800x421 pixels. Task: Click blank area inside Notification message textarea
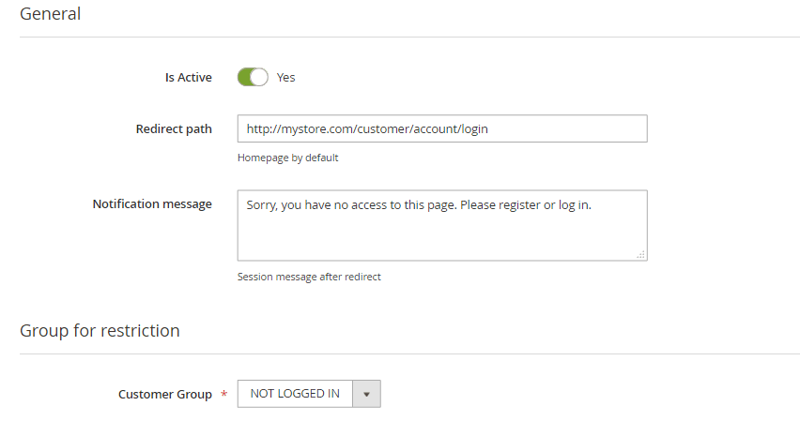pos(441,238)
